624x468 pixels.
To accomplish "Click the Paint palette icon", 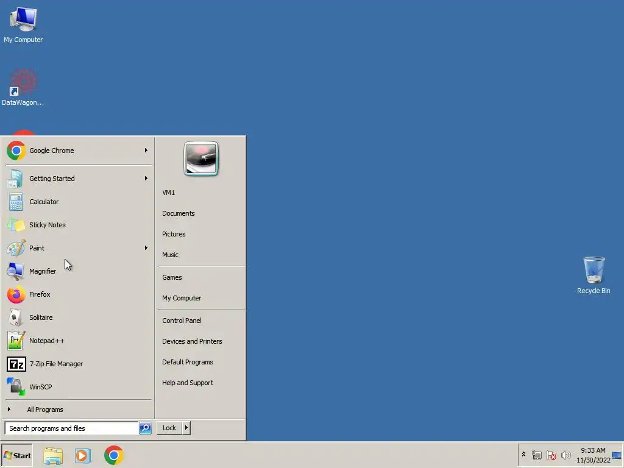I will (16, 248).
